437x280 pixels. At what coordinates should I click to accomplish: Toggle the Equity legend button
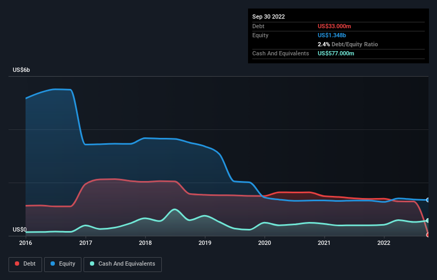[x=63, y=264]
